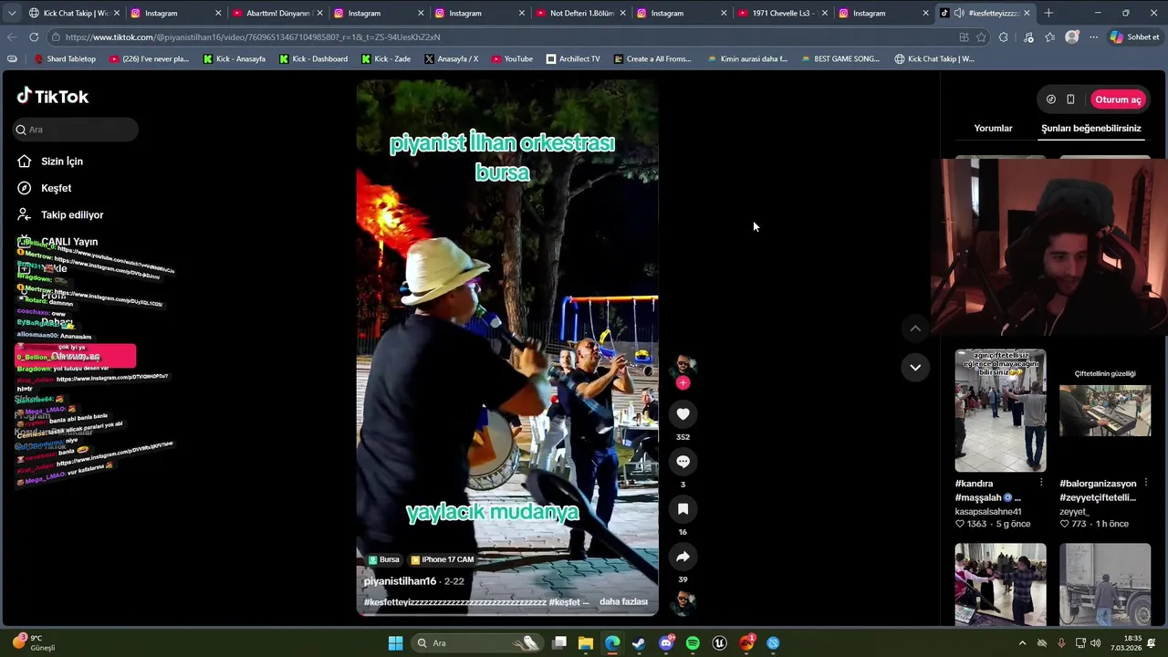
Task: Open the Windows Start menu
Action: coord(395,643)
